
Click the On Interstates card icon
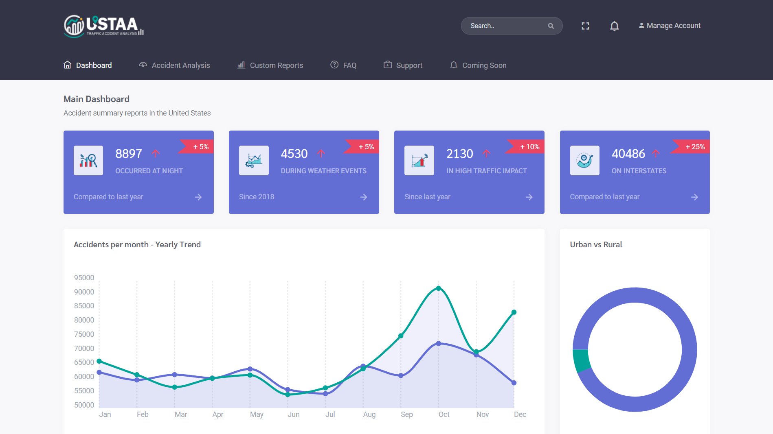pyautogui.click(x=584, y=160)
